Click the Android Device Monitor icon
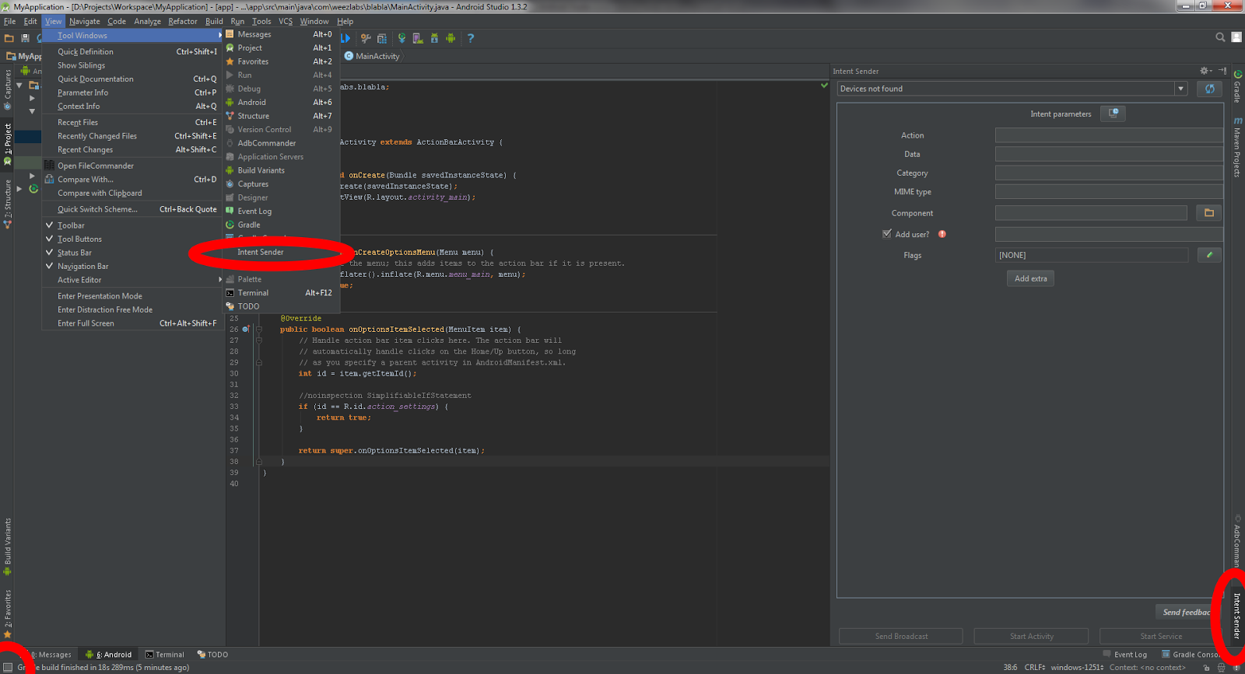This screenshot has width=1245, height=674. click(x=451, y=38)
